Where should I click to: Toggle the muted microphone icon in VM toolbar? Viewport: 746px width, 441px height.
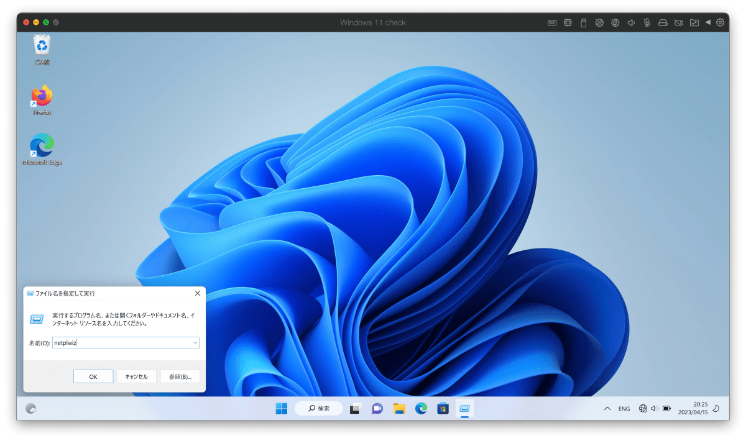point(647,22)
